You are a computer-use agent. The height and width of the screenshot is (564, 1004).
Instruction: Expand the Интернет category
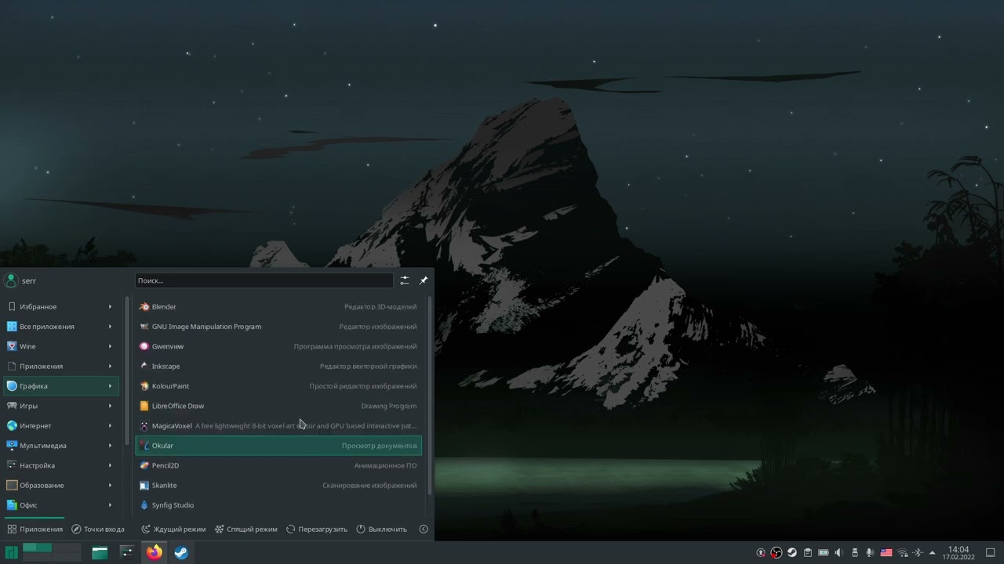61,425
